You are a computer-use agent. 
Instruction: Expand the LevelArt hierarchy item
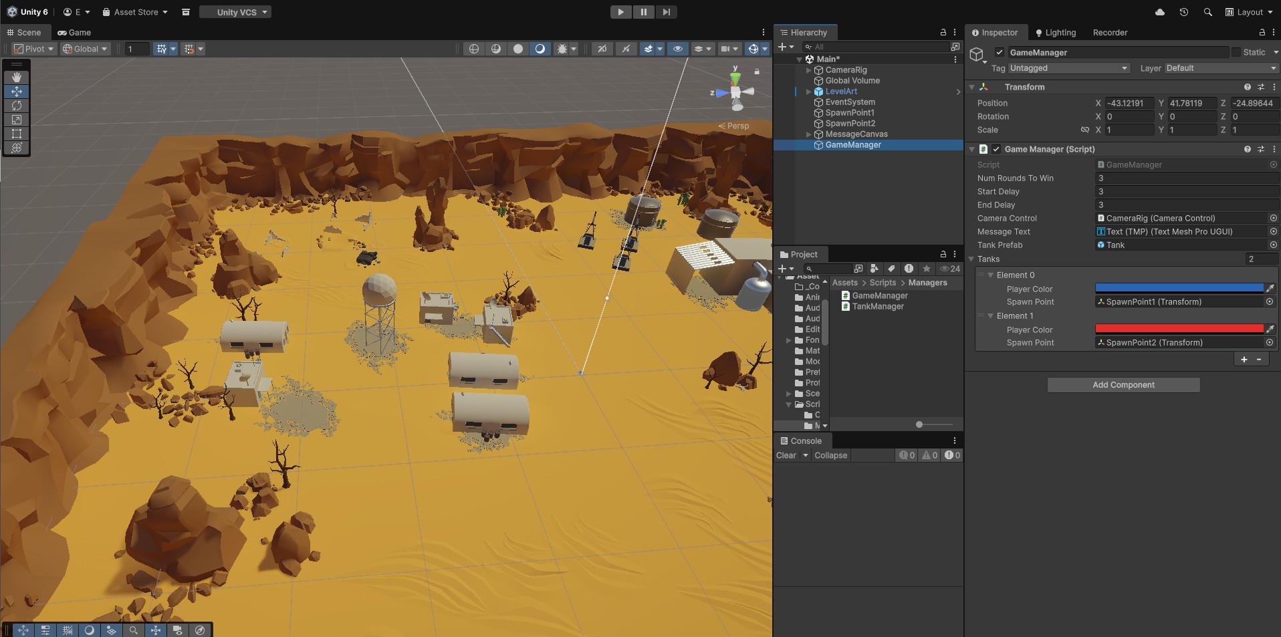click(808, 92)
